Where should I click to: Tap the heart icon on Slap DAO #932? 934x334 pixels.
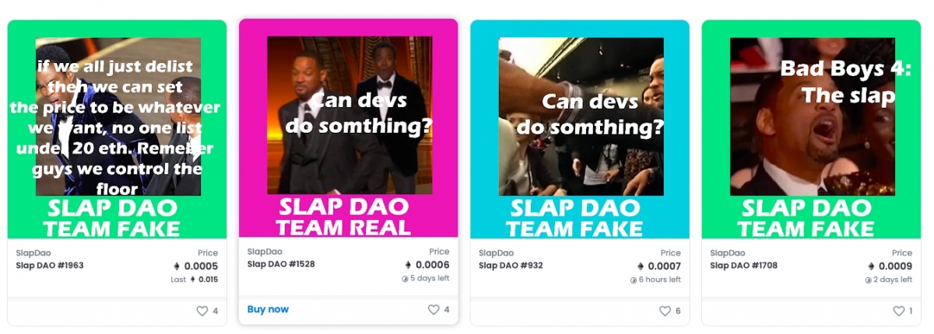coord(665,311)
